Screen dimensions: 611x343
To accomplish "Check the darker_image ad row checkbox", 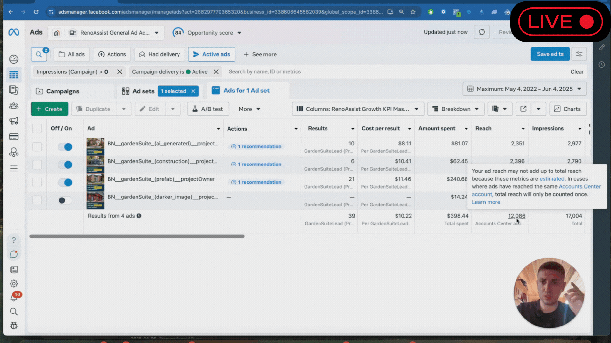I will (37, 200).
